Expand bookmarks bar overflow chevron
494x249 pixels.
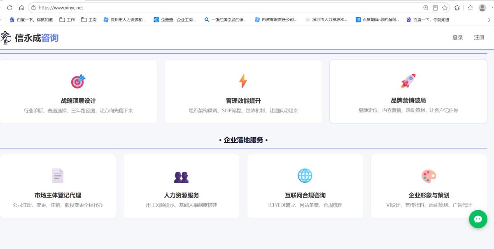click(x=489, y=19)
